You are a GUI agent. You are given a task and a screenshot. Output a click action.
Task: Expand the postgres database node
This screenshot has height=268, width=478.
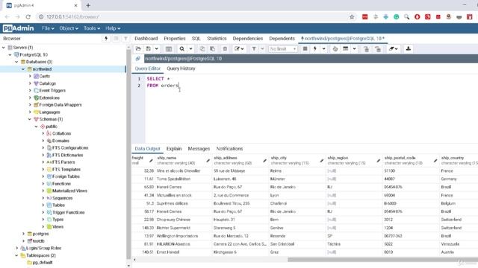click(23, 234)
